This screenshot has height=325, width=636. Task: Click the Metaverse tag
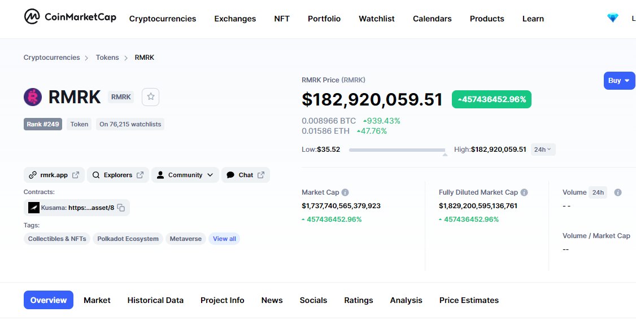(186, 239)
